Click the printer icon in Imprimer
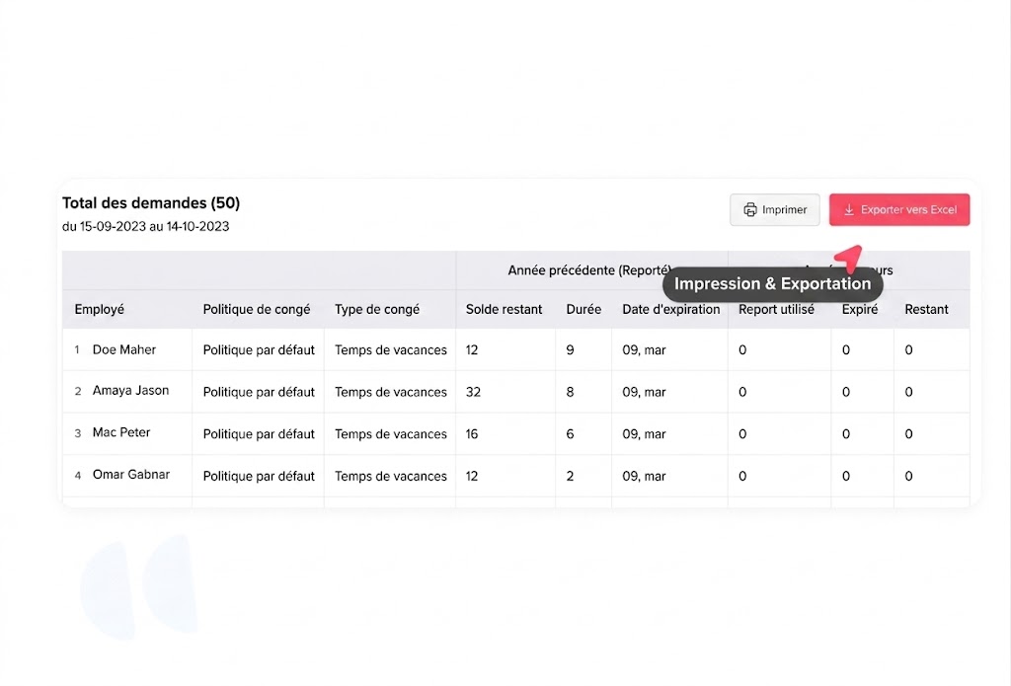 (750, 209)
